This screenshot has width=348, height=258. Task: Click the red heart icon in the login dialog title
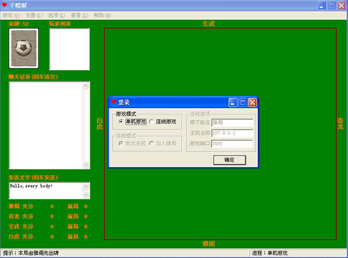click(113, 102)
